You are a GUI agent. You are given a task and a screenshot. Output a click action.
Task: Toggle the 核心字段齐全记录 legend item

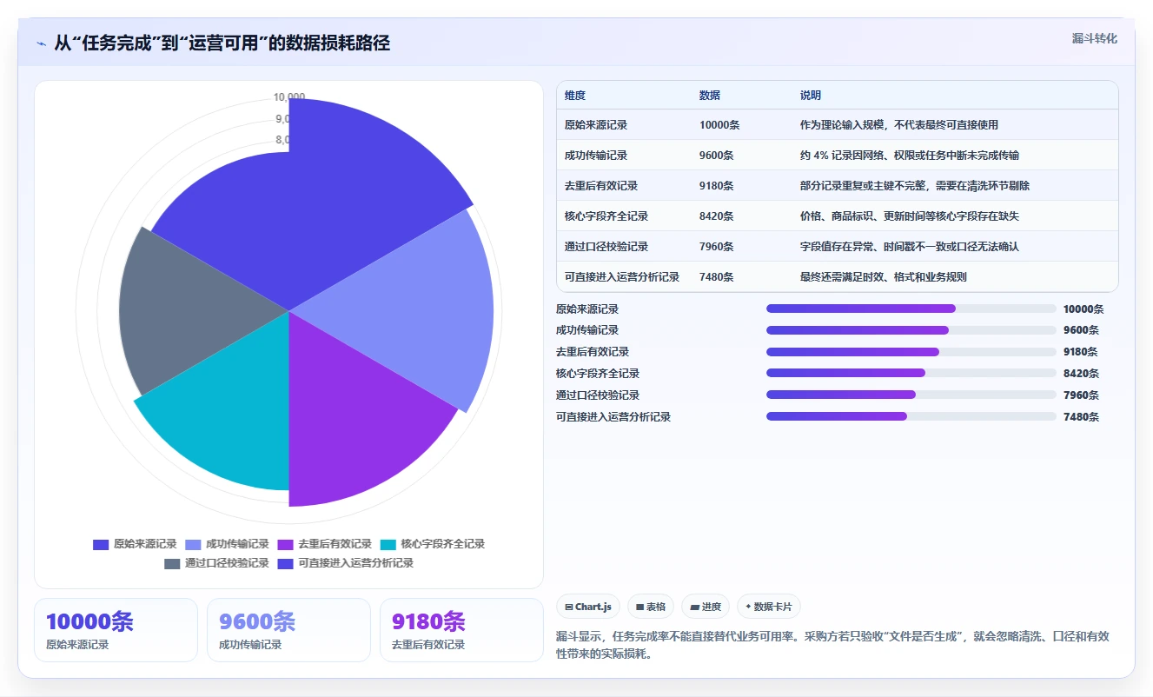click(x=432, y=544)
